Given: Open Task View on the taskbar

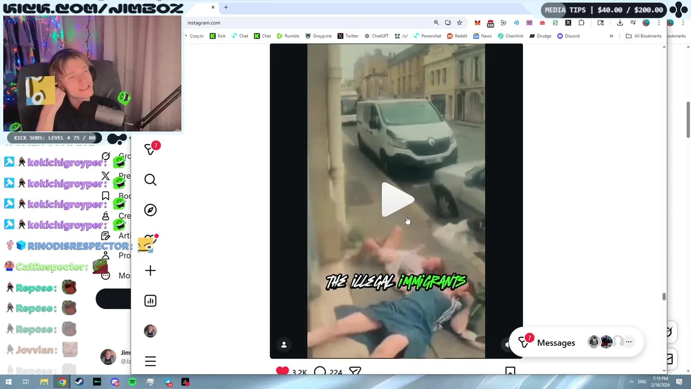Looking at the screenshot, I should pyautogui.click(x=25, y=382).
